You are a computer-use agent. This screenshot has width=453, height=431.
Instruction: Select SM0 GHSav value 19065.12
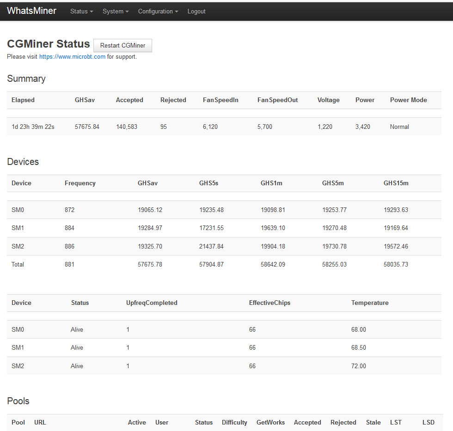150,210
